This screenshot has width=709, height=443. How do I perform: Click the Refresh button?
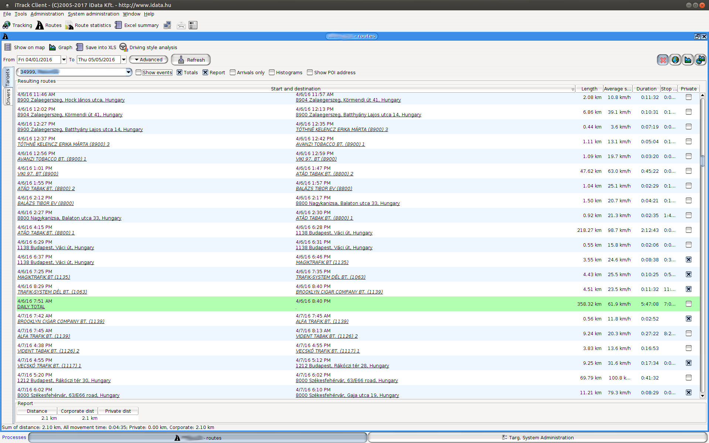click(x=191, y=60)
